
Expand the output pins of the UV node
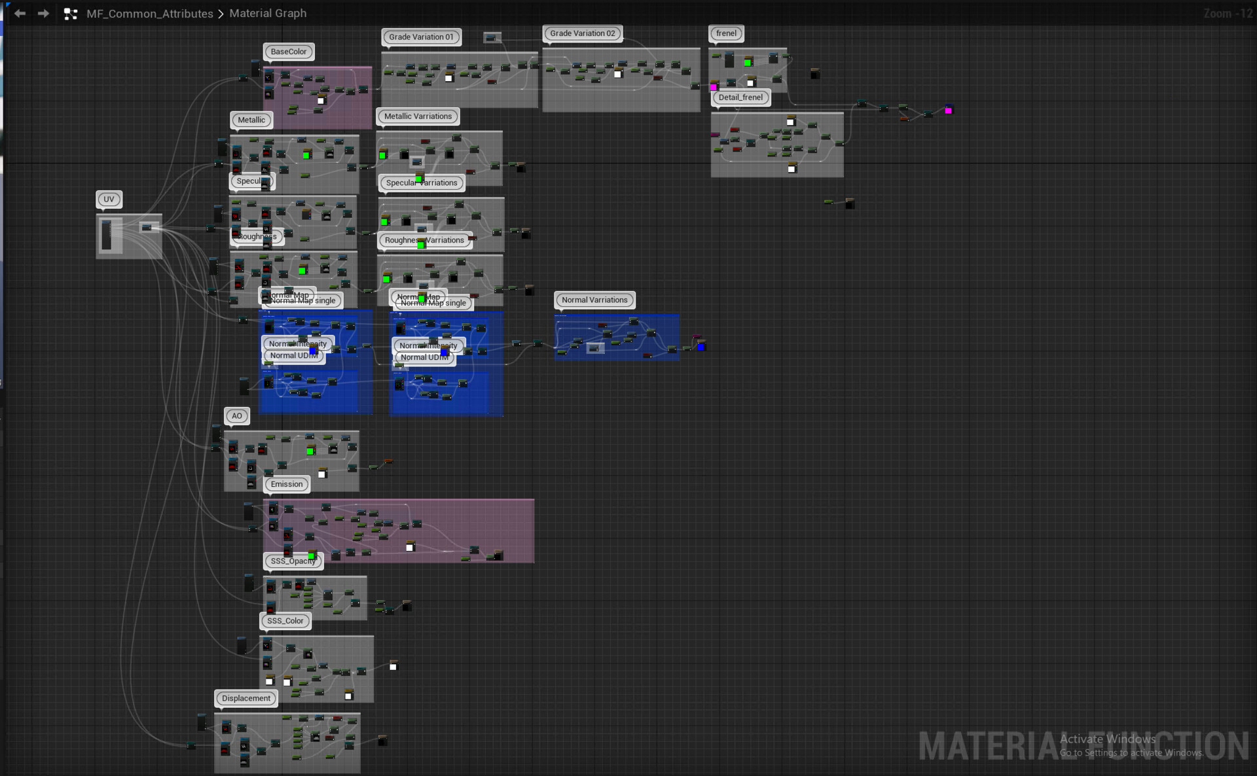pyautogui.click(x=111, y=230)
